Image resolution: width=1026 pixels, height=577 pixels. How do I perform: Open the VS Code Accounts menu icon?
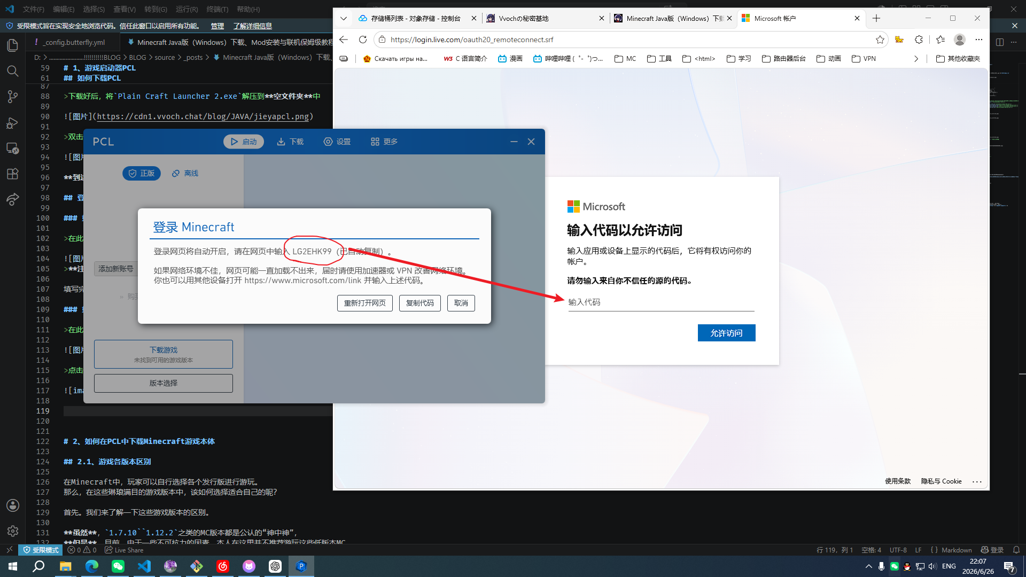tap(12, 505)
